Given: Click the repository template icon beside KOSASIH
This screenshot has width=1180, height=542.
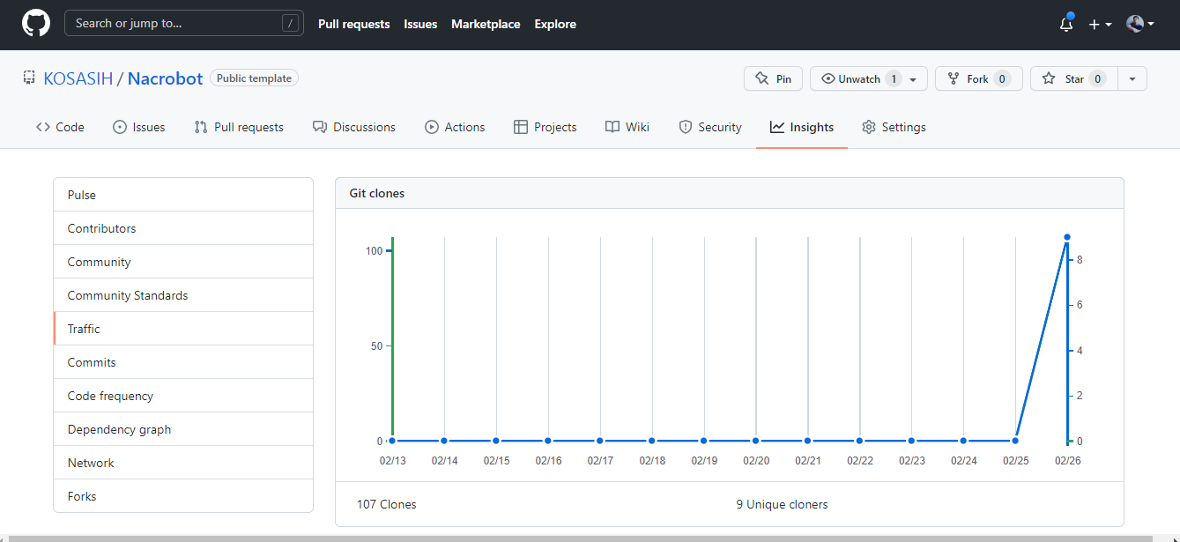Looking at the screenshot, I should click(29, 78).
